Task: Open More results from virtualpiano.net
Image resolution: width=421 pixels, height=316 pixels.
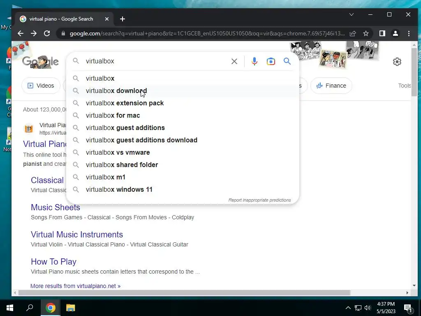Action: (x=76, y=286)
